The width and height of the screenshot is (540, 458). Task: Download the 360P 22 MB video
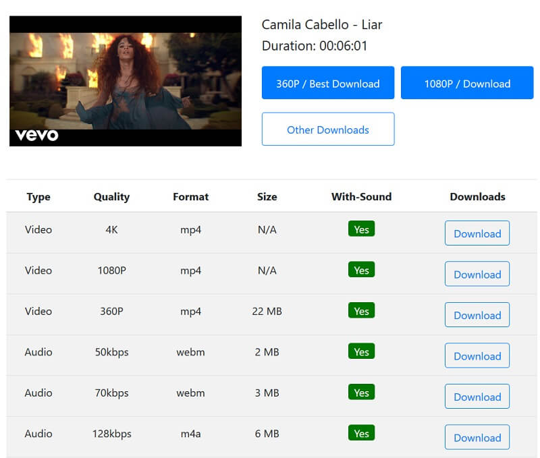(x=477, y=314)
